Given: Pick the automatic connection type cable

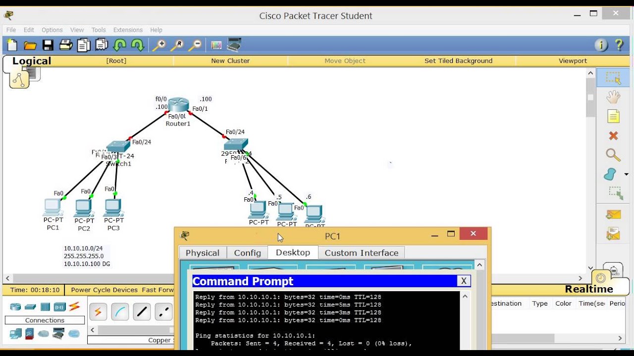Looking at the screenshot, I should [98, 312].
